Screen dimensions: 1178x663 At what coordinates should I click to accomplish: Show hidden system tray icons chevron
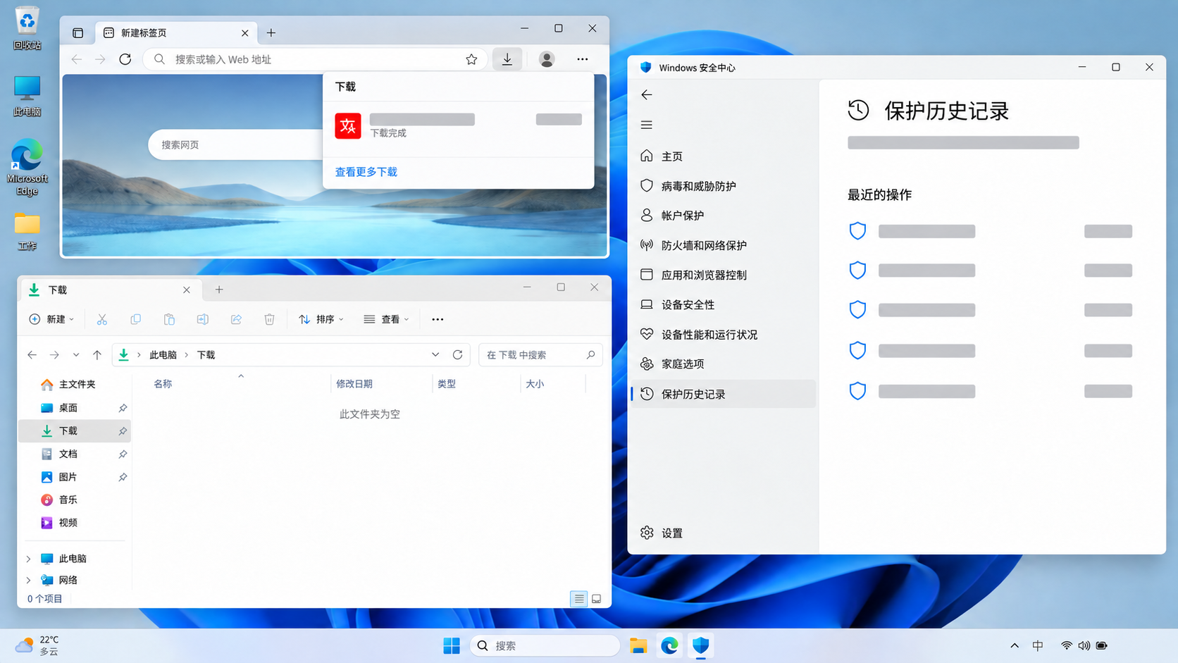pos(1015,645)
